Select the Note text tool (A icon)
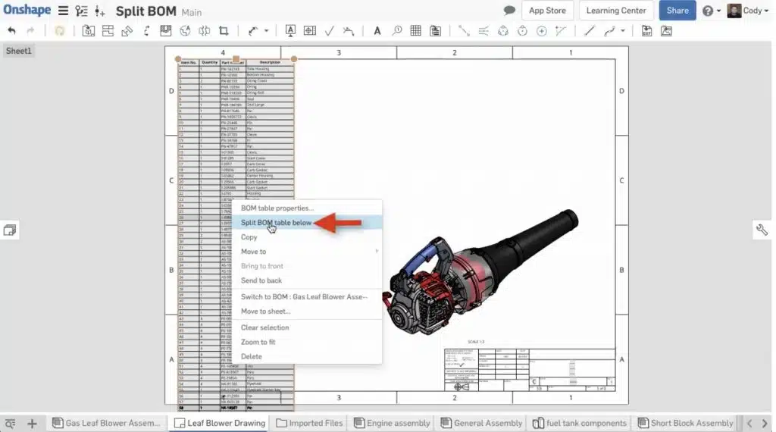Image resolution: width=776 pixels, height=432 pixels. [377, 30]
